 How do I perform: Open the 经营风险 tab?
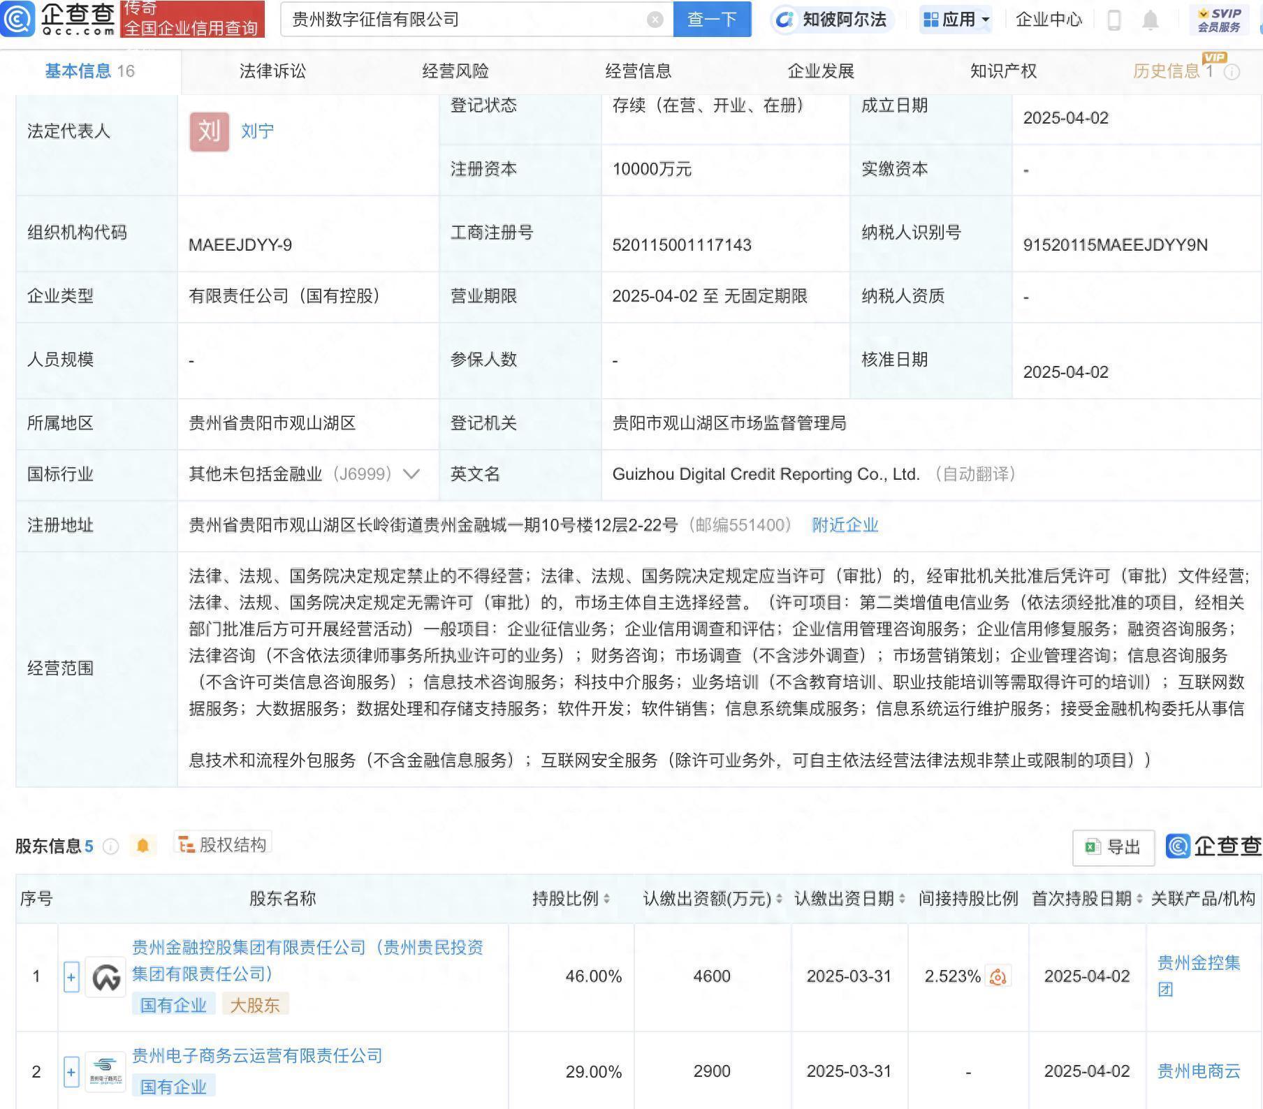coord(454,70)
